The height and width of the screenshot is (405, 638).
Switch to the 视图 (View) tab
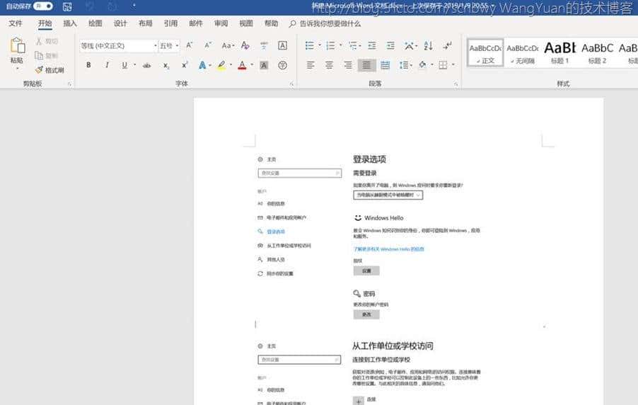click(246, 23)
